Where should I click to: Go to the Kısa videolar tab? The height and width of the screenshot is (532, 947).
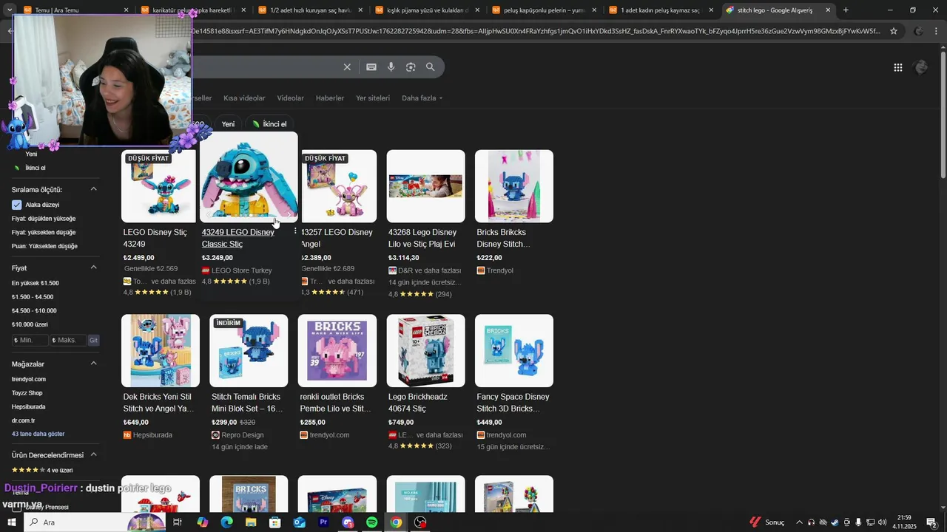[244, 98]
